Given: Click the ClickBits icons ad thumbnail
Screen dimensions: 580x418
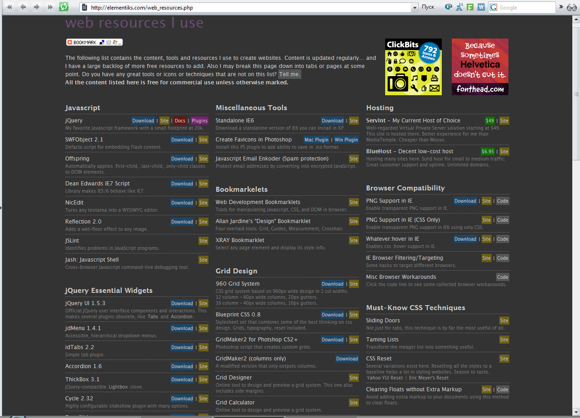Looking at the screenshot, I should [413, 67].
